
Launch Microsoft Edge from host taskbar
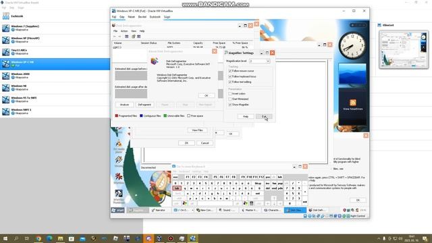[x=49, y=238]
